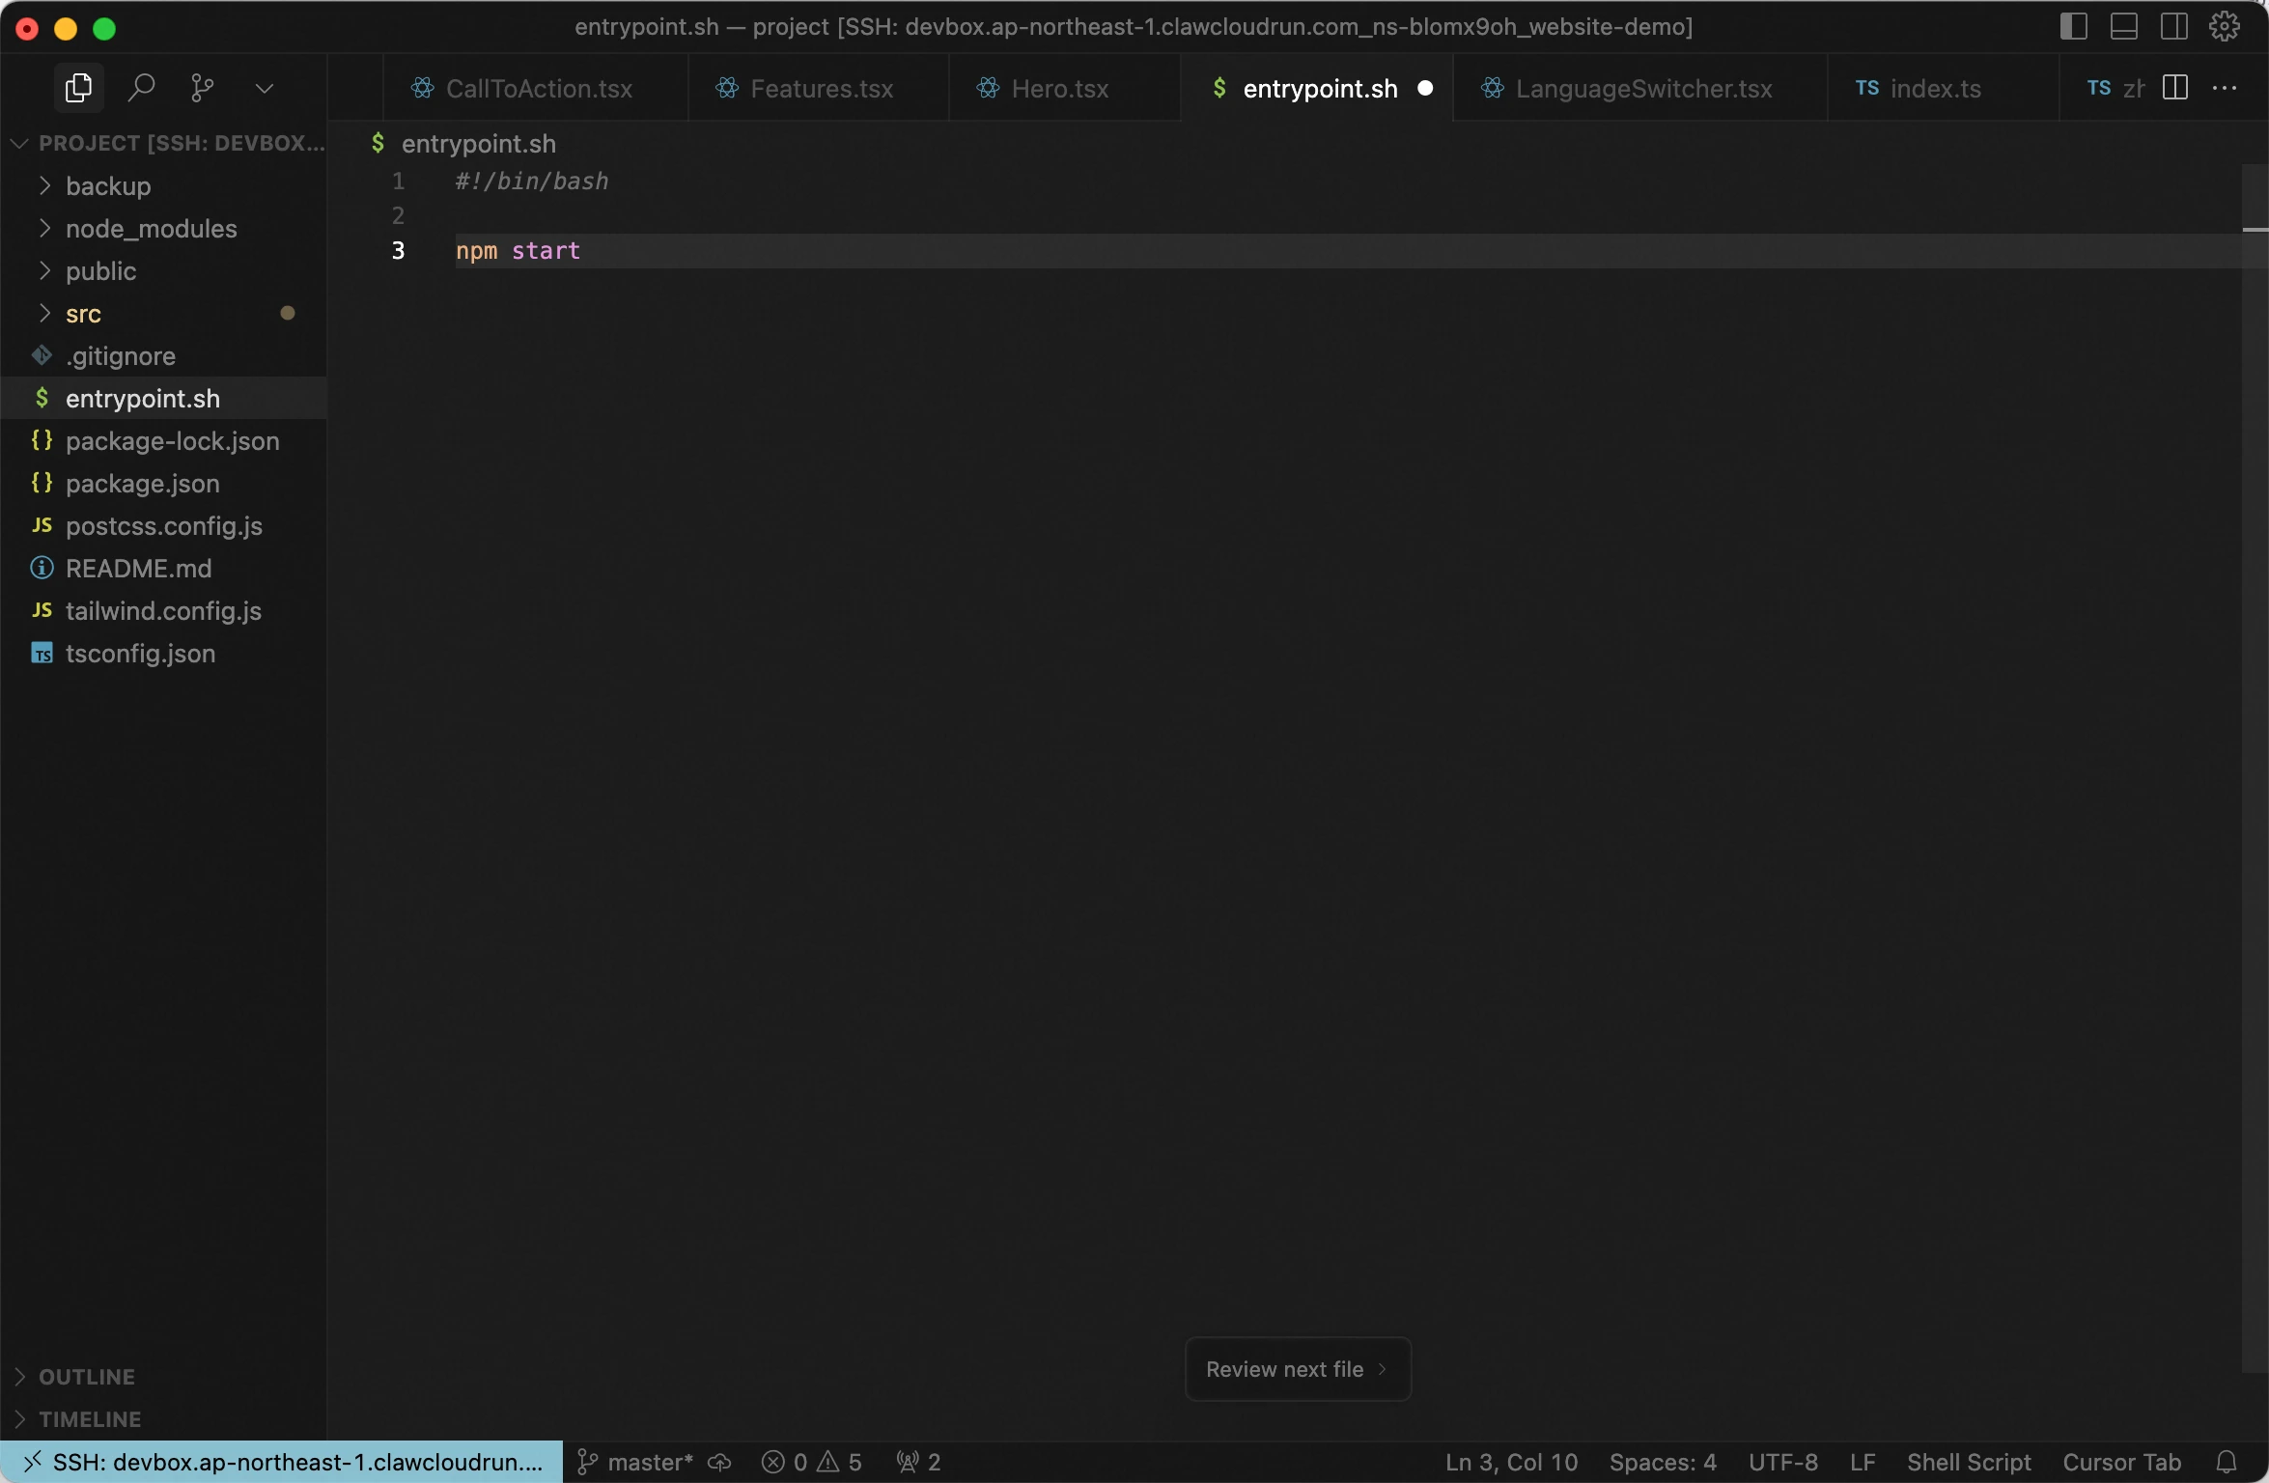The height and width of the screenshot is (1483, 2269).
Task: Open the notifications bell icon
Action: click(x=2226, y=1462)
